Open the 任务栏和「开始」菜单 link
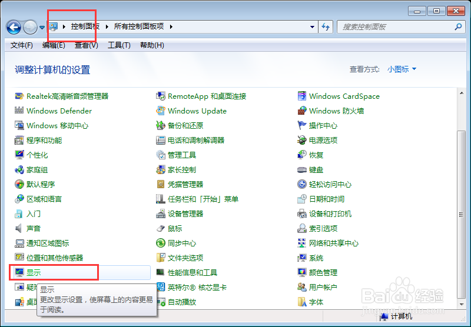 click(203, 199)
